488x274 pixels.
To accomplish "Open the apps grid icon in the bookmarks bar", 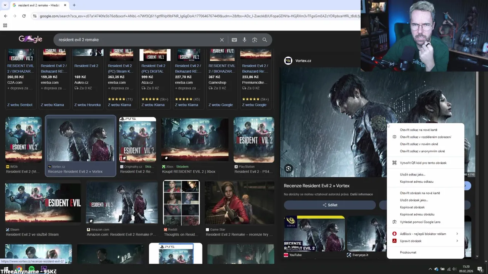I will coord(5,25).
